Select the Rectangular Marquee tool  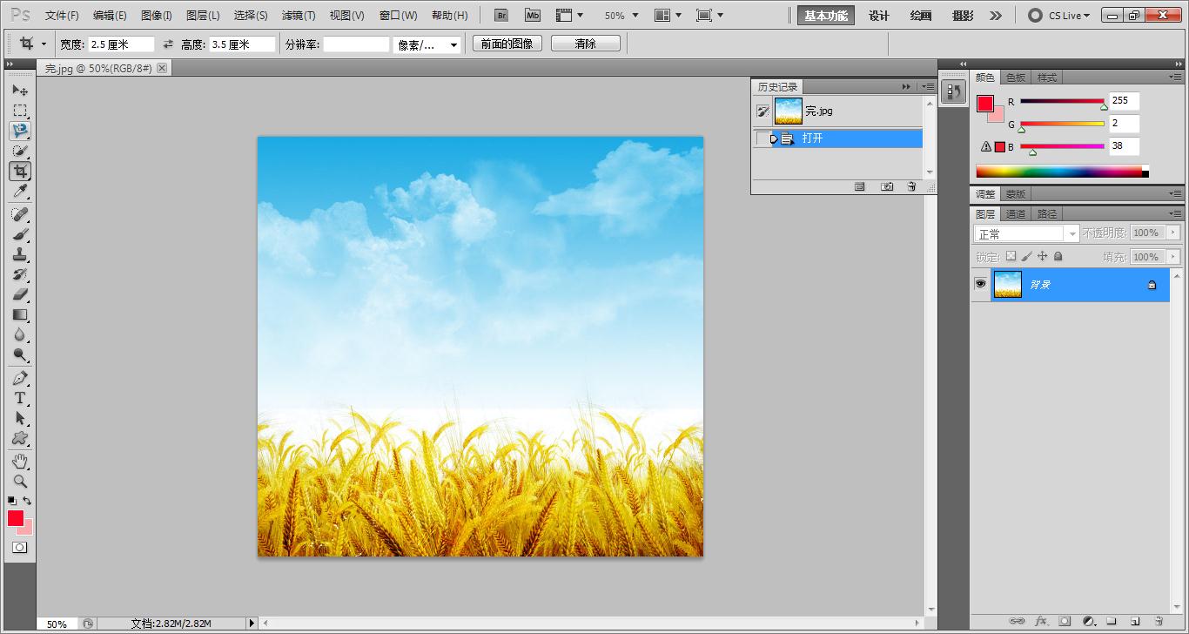click(20, 111)
